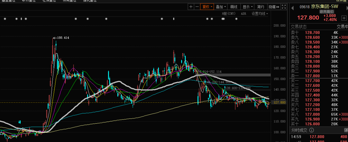Zoom out the chart with minus button
This screenshot has height=142, width=348.
pyautogui.click(x=197, y=7)
